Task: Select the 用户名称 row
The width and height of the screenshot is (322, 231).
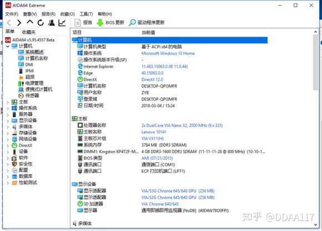Action: (170, 93)
